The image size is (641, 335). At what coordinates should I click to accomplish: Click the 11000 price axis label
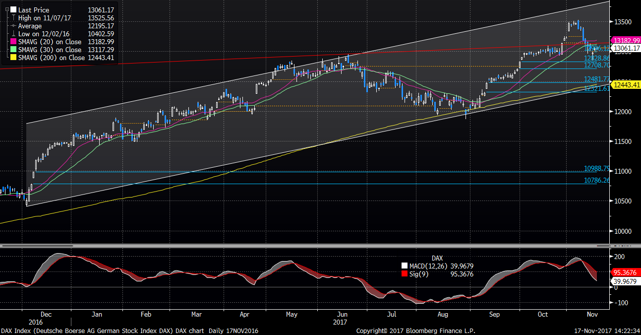tap(623, 171)
